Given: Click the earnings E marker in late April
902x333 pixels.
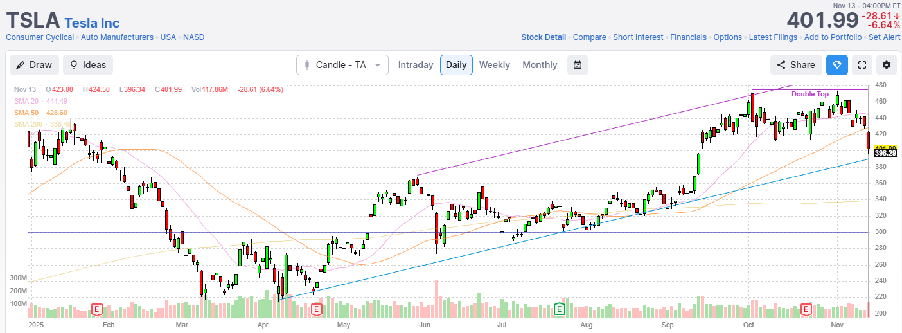Looking at the screenshot, I should point(316,310).
